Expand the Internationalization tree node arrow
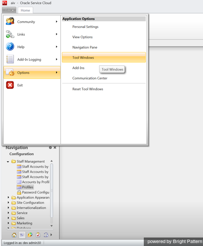This screenshot has width=203, height=246. click(8, 208)
